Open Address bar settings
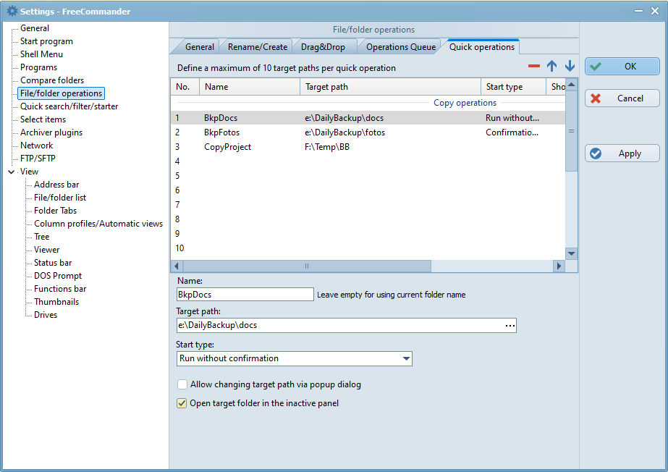Image resolution: width=668 pixels, height=472 pixels. 56,185
